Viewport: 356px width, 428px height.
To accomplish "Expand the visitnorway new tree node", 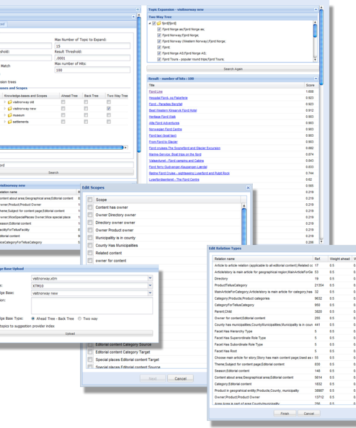I will point(4,109).
